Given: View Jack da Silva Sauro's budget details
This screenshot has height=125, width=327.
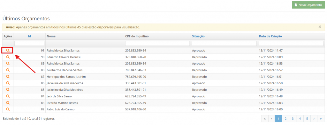Looking at the screenshot, I should coord(8,96).
